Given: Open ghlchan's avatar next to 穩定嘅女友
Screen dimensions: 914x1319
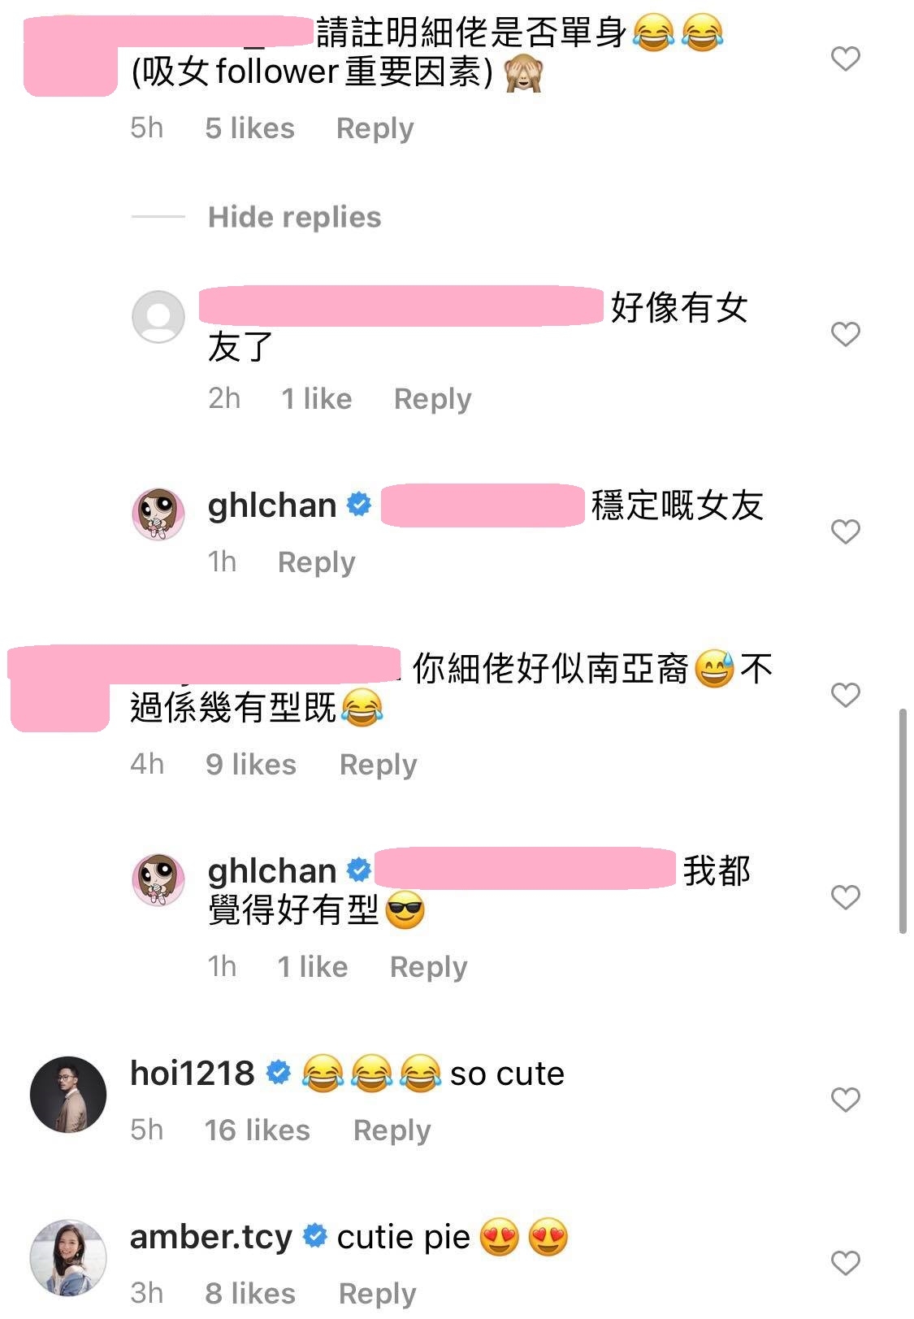Looking at the screenshot, I should click(158, 514).
